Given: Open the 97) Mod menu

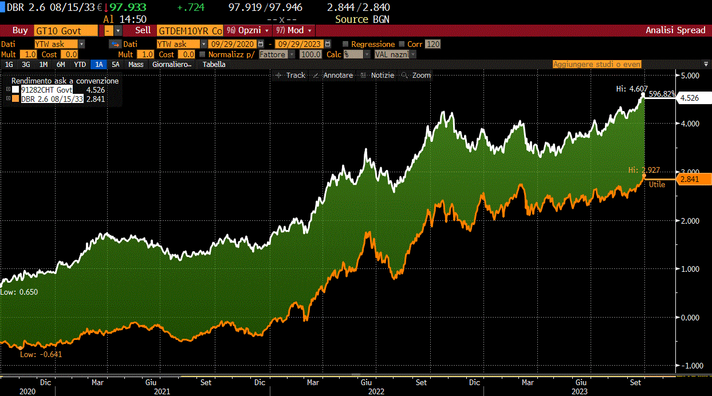Looking at the screenshot, I should [x=294, y=30].
